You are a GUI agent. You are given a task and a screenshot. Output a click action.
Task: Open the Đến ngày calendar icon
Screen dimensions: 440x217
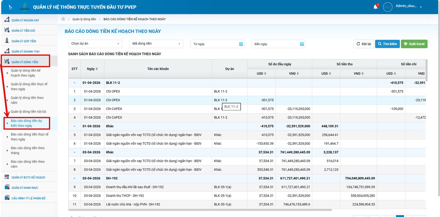[302, 44]
